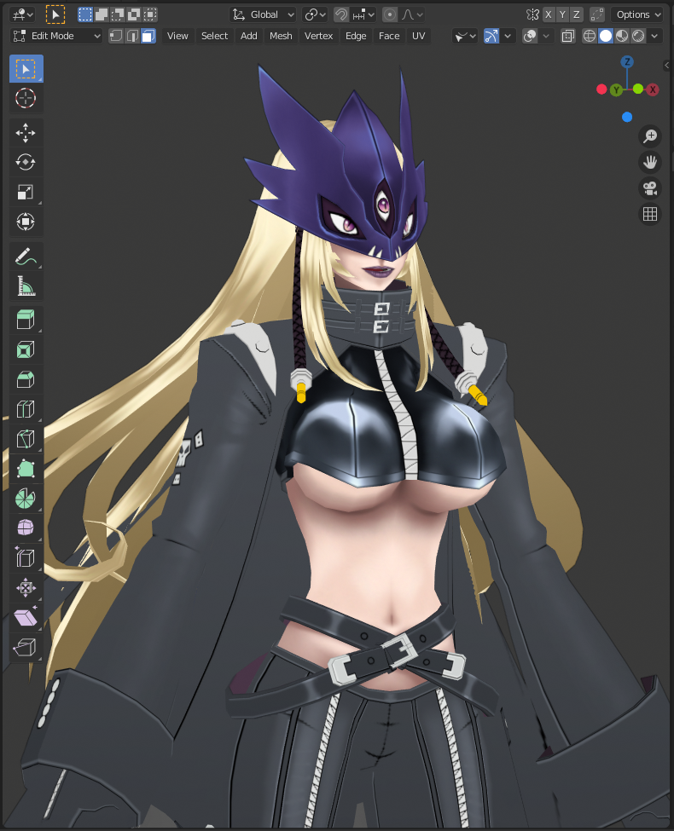
Task: Open the Select menu
Action: click(x=214, y=36)
